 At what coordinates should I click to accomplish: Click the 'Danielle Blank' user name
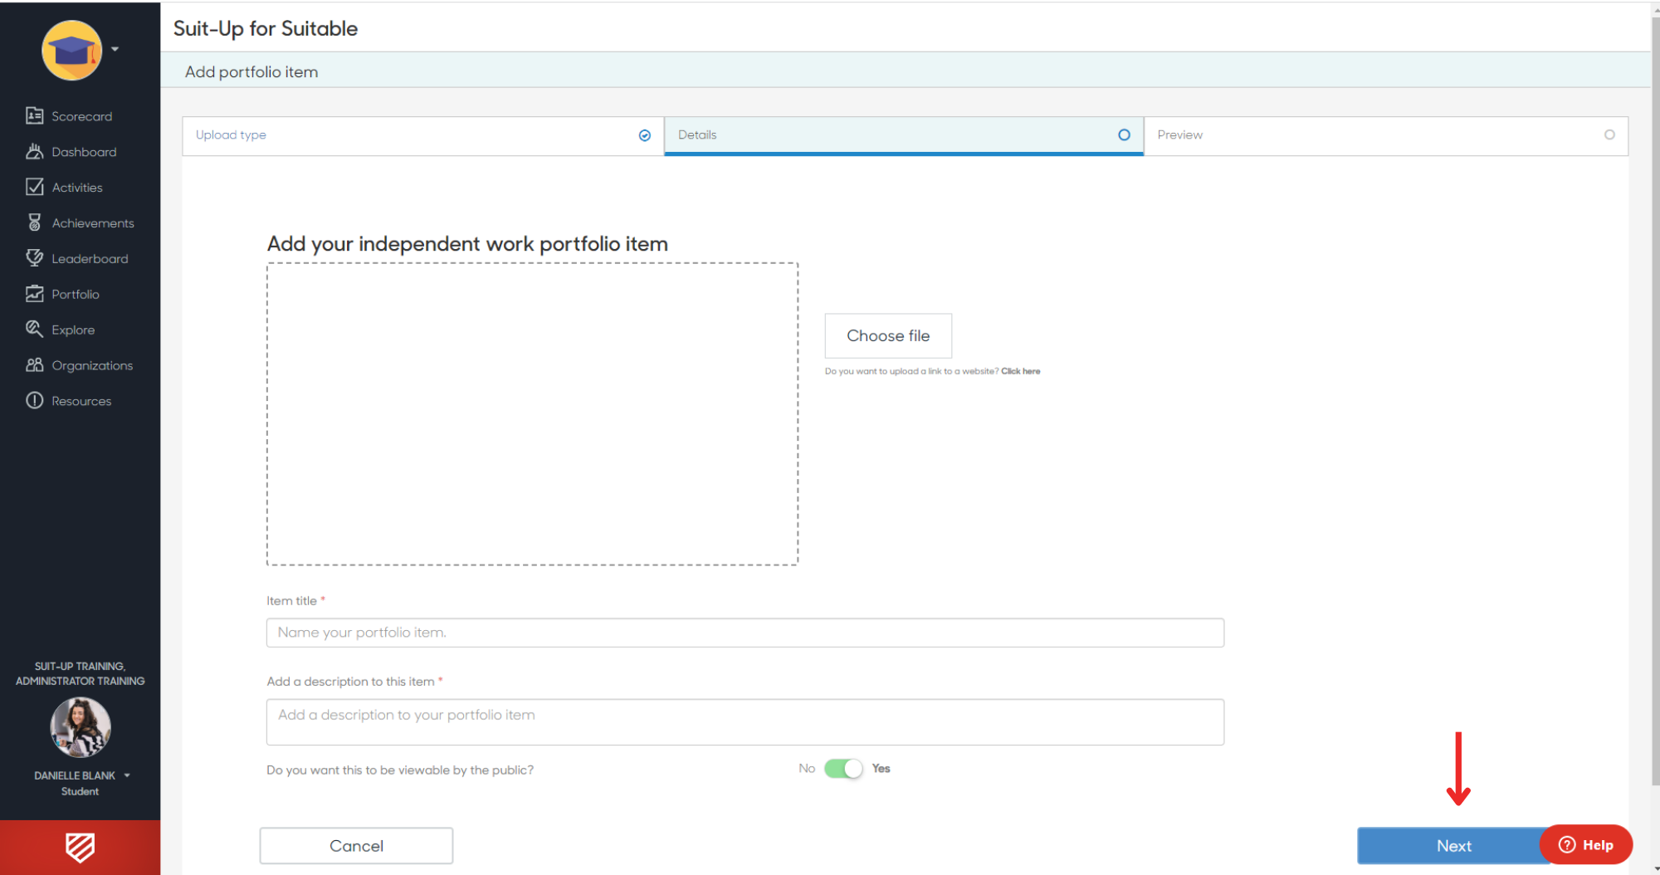pyautogui.click(x=75, y=775)
